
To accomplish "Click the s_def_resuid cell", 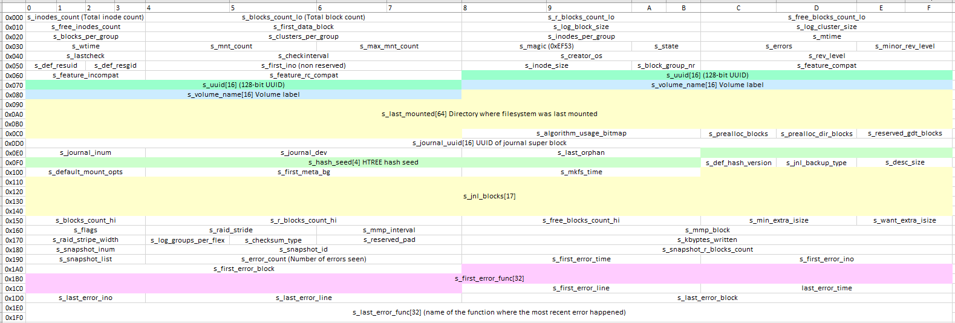I will pyautogui.click(x=56, y=65).
